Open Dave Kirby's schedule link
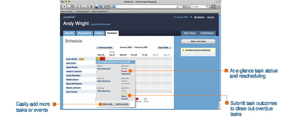Screen dimensions: 281x121 tap(71, 63)
